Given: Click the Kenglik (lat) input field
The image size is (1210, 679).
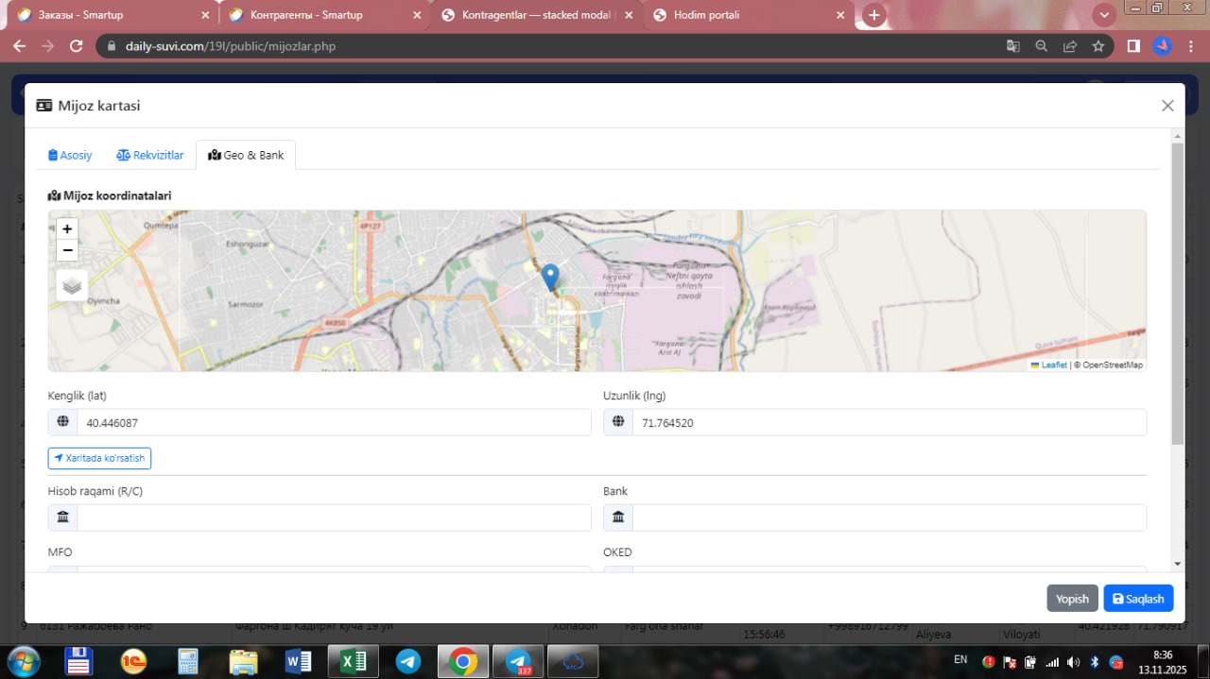Looking at the screenshot, I should (333, 423).
